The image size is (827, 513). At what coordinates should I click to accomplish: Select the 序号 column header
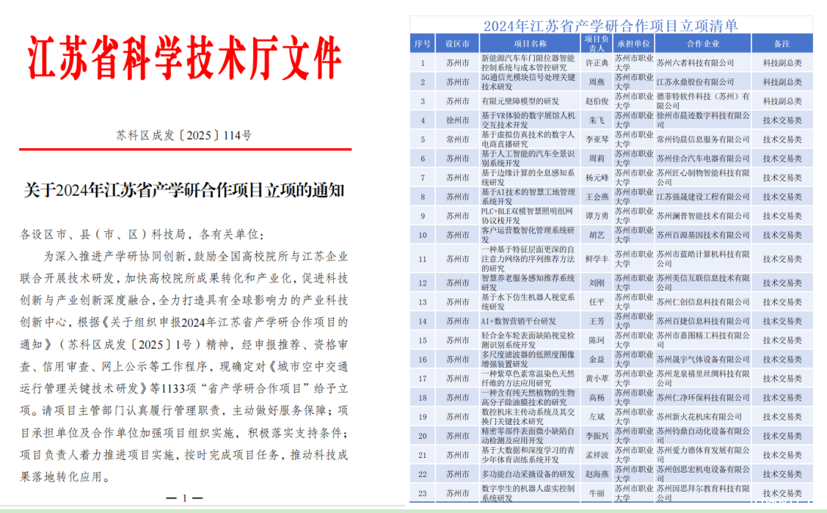[423, 43]
